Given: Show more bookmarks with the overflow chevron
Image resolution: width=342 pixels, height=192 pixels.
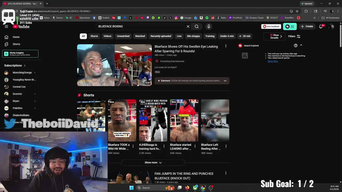Looking at the screenshot, I should click(314, 18).
